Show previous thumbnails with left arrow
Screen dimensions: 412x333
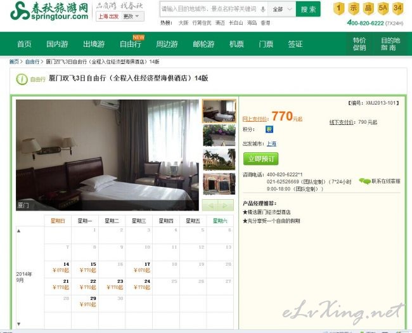[210, 205]
